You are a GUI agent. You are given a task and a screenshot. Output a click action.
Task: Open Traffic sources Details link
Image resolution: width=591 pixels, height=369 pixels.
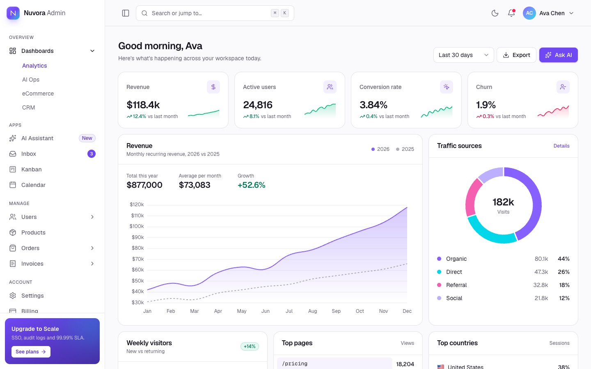(x=561, y=146)
